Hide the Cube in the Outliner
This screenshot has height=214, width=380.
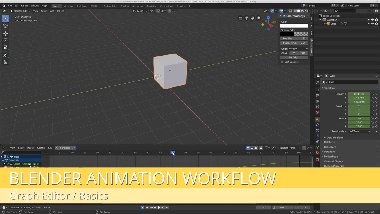pyautogui.click(x=372, y=24)
